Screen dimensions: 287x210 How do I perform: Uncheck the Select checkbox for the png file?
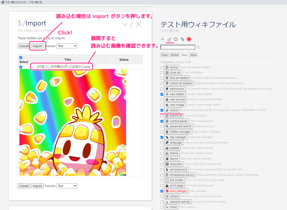point(20,67)
